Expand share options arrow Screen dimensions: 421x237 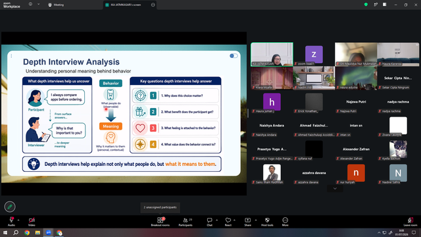[256, 220]
